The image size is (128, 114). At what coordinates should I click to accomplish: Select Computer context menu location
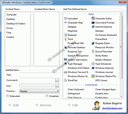[x=12, y=15]
